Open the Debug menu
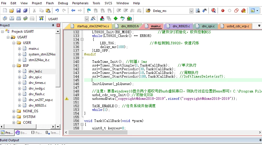262x145 pixels. click(63, 3)
